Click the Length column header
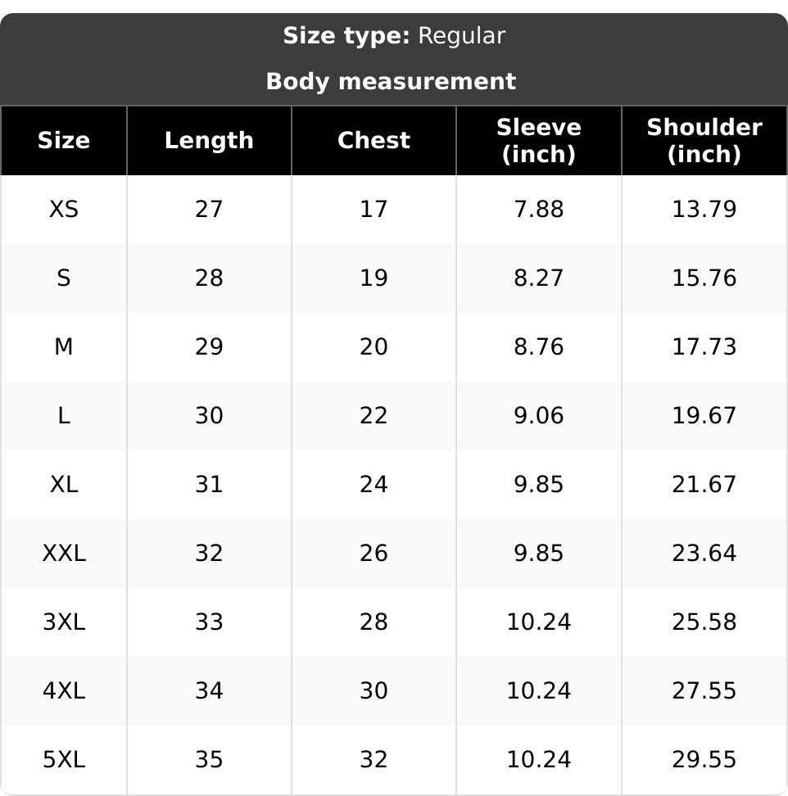This screenshot has width=788, height=796. click(x=209, y=140)
